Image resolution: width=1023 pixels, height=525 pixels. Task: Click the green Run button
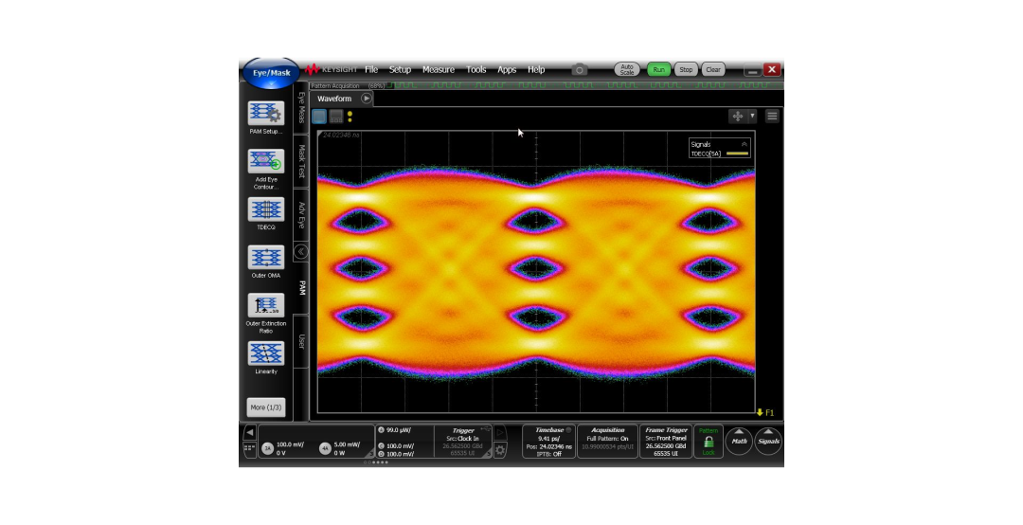pyautogui.click(x=659, y=69)
